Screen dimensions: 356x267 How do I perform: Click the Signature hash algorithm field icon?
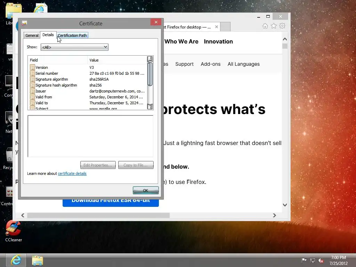pos(32,85)
